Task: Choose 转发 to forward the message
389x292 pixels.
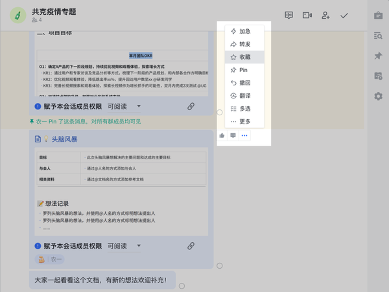Action: [x=244, y=44]
